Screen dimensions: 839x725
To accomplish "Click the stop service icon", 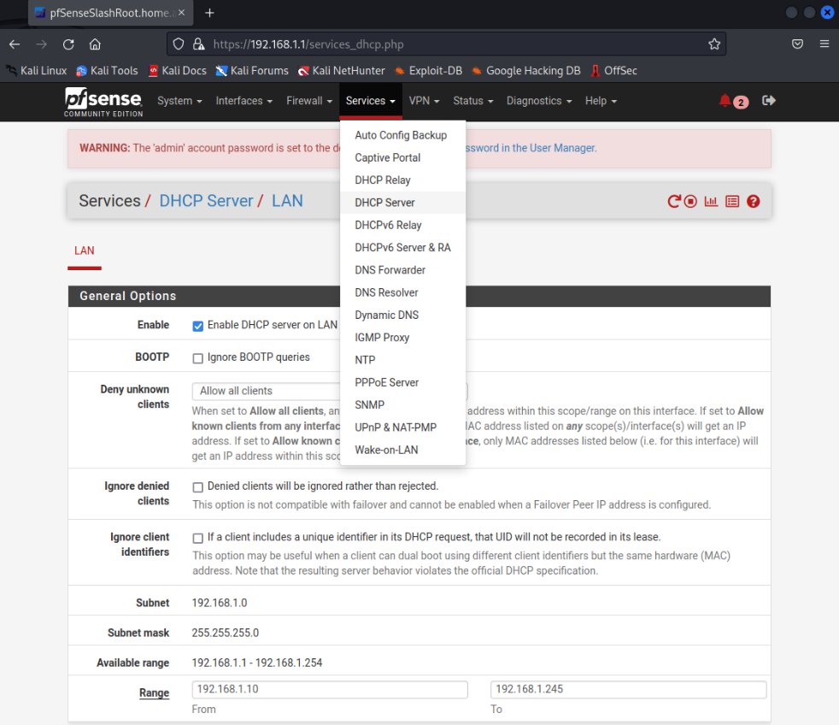I will point(690,202).
